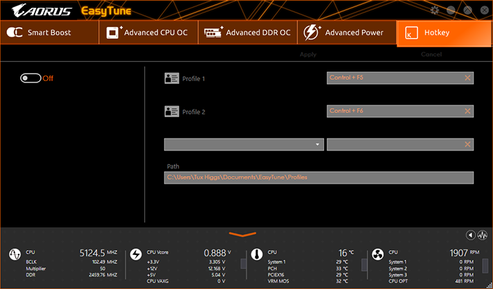Collapse the monitor panel with orange chevron
This screenshot has width=493, height=289.
[243, 234]
